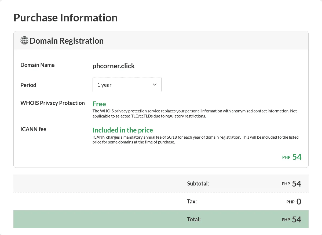Click the Tax label
Image resolution: width=322 pixels, height=235 pixels.
192,202
